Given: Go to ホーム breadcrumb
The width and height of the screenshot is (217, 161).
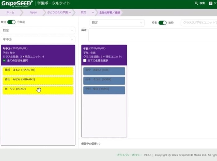Looking at the screenshot, I should click(10, 12).
